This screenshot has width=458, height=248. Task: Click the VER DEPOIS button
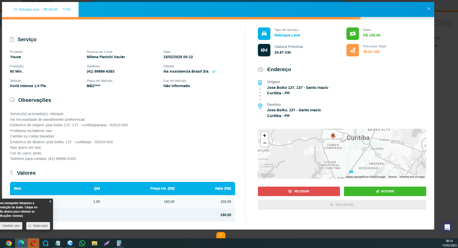point(342,205)
